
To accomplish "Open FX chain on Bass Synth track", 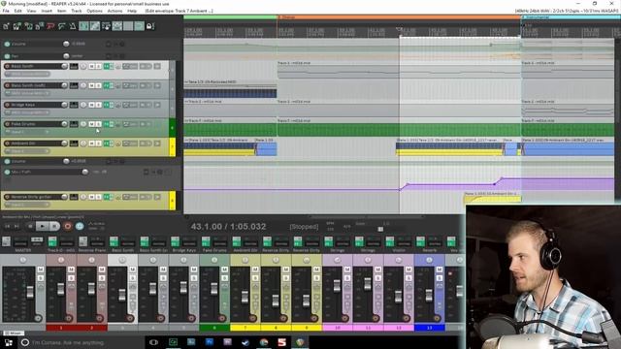I will 108,67.
